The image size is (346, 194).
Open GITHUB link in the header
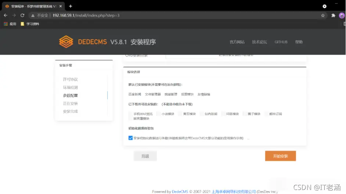pyautogui.click(x=281, y=42)
